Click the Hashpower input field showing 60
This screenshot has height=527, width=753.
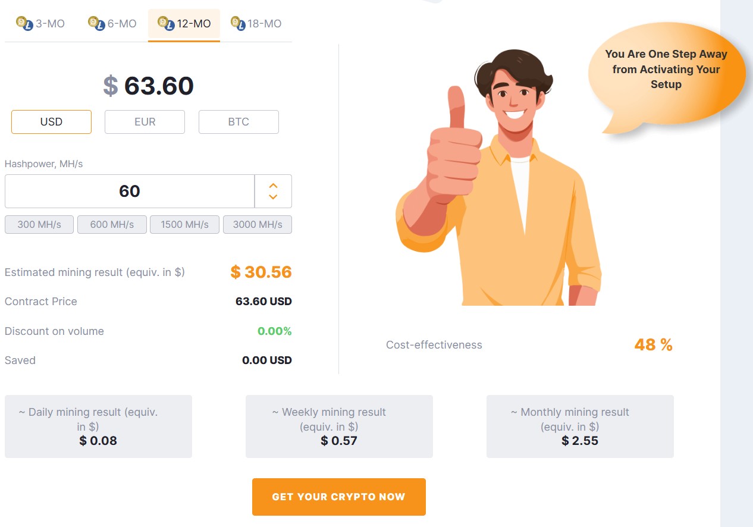pos(130,191)
